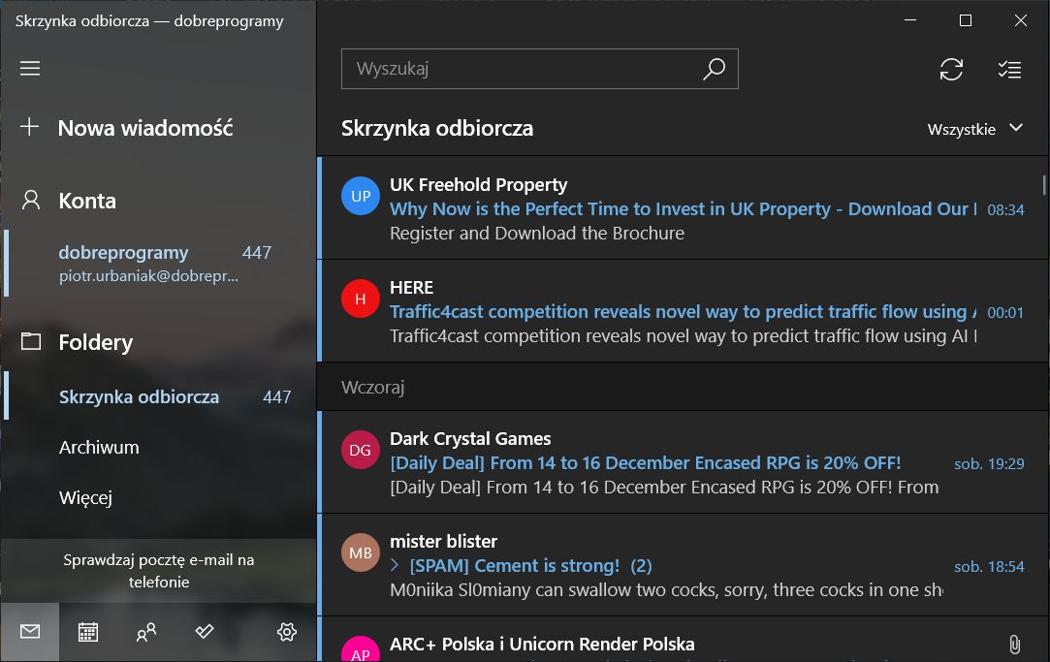Type in the Wyszukaj search field
The width and height of the screenshot is (1050, 662).
tap(524, 69)
